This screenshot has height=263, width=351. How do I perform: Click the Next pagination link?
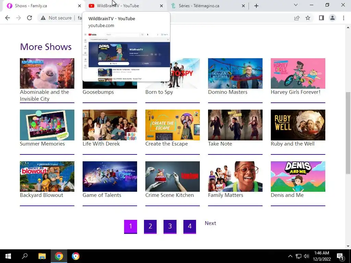210,223
